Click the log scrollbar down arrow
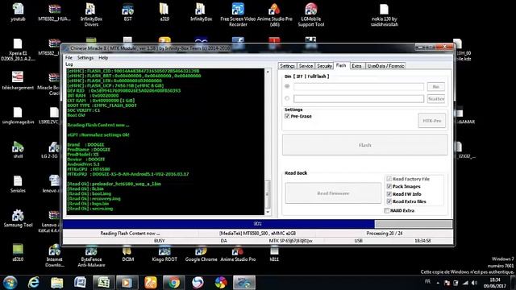This screenshot has height=290, width=516. tap(268, 212)
